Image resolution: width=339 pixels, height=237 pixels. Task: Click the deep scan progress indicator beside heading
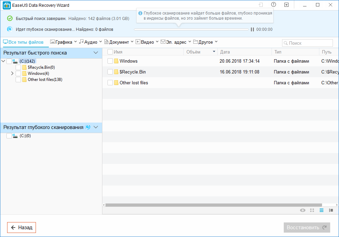(88, 127)
